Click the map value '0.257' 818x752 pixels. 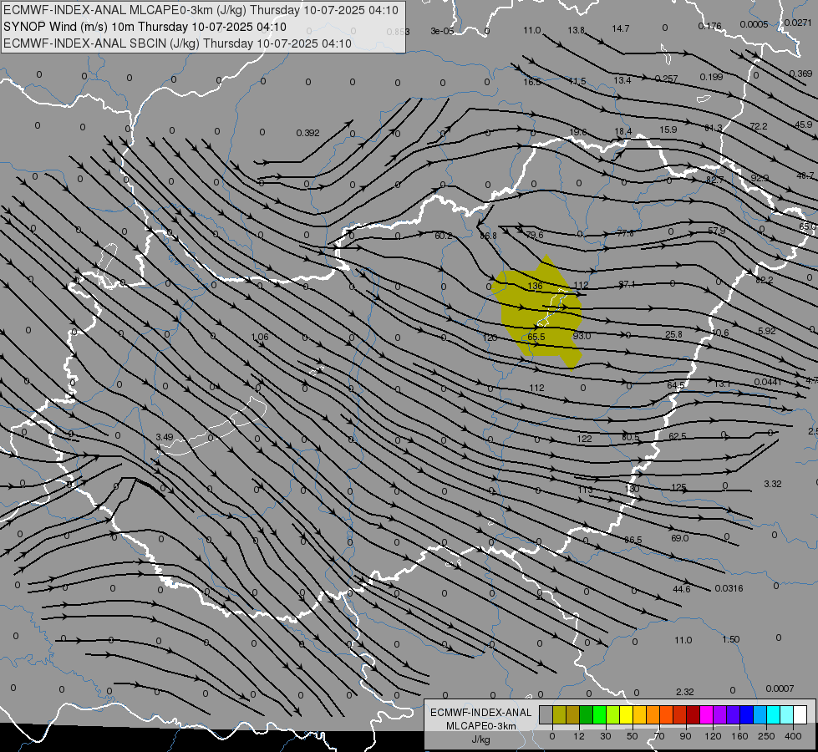point(666,79)
